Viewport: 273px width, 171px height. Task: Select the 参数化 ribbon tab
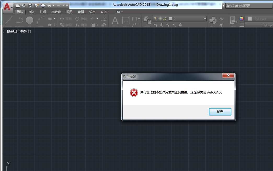click(56, 12)
